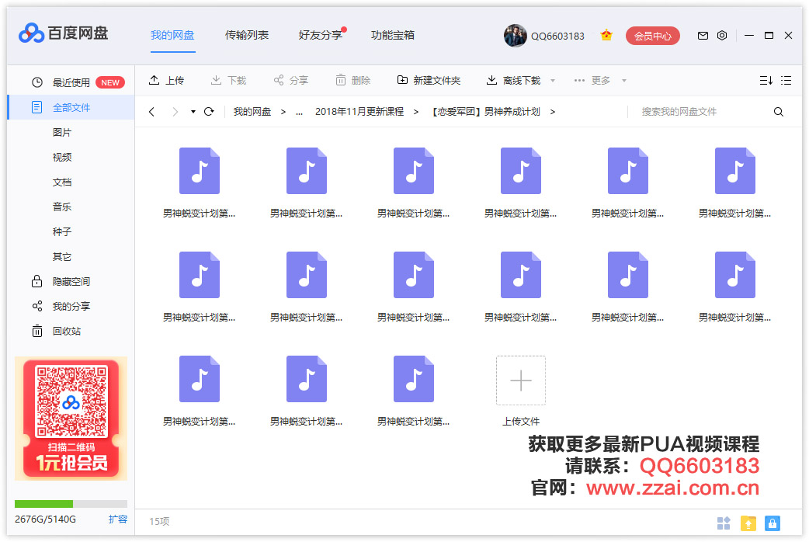Click the 下载 download toolbar button

pos(228,81)
